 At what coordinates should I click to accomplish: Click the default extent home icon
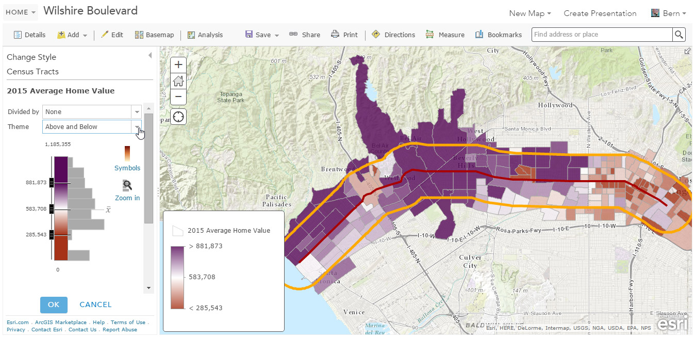tap(178, 81)
